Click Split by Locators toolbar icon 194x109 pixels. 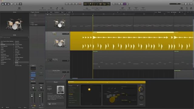point(51,8)
